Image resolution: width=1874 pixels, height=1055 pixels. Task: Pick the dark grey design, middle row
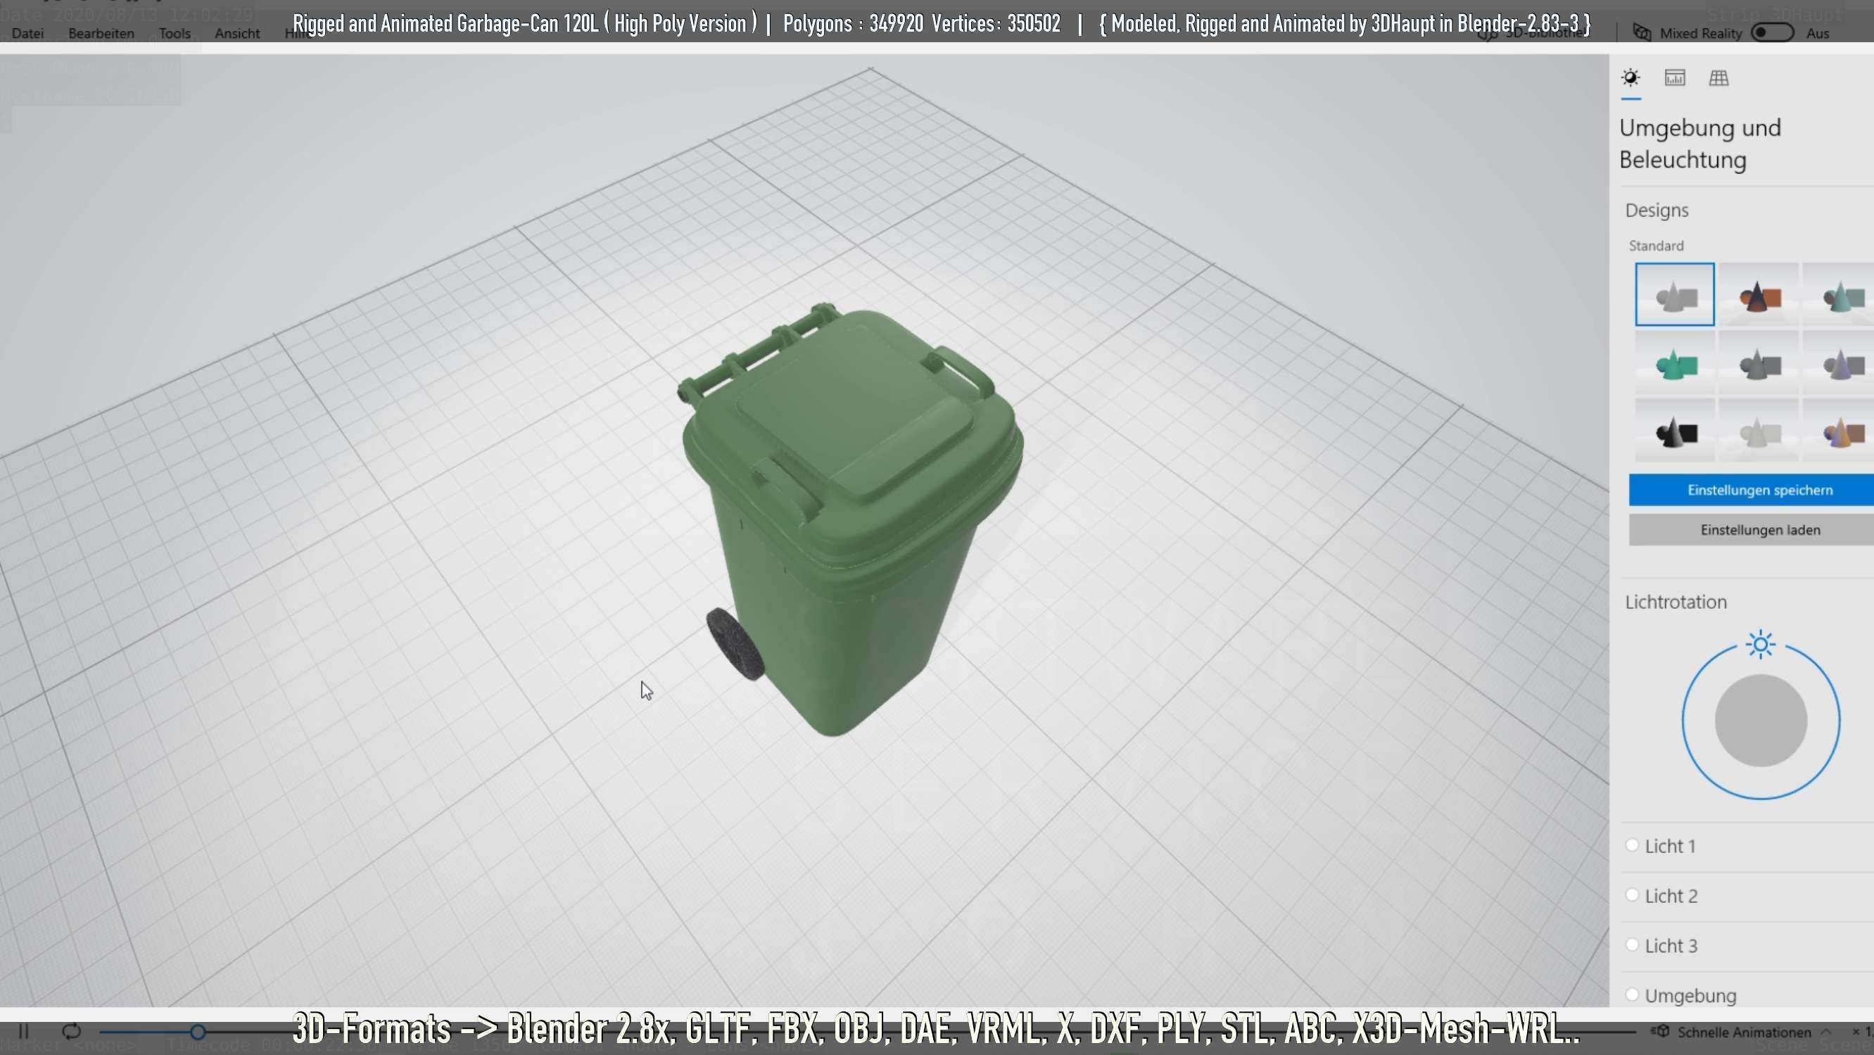(x=1759, y=362)
